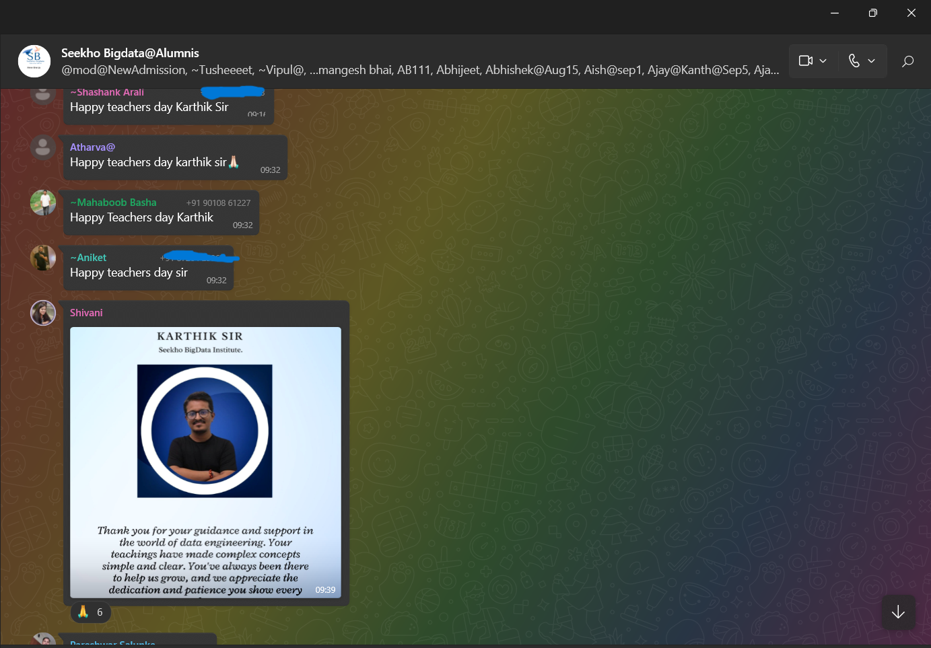931x648 pixels.
Task: Open Seekho Bigdata group profile picture
Action: coord(34,61)
